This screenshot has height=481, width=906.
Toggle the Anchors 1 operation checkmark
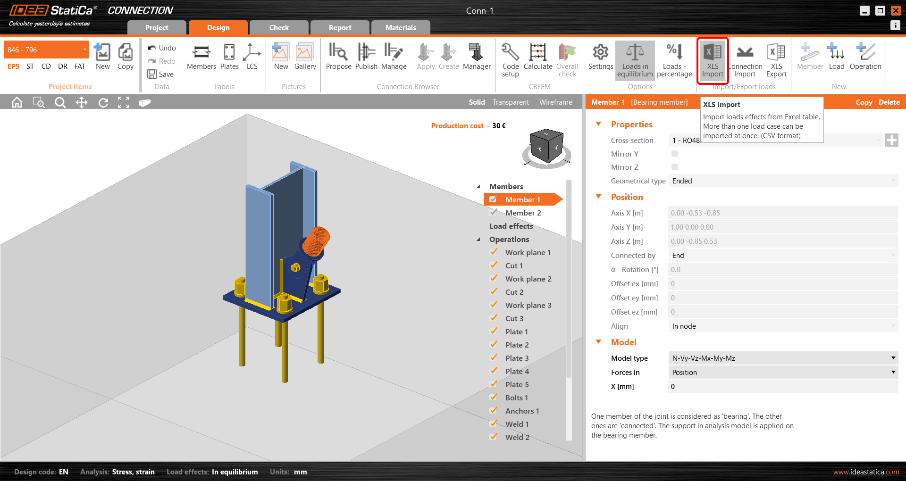point(494,410)
